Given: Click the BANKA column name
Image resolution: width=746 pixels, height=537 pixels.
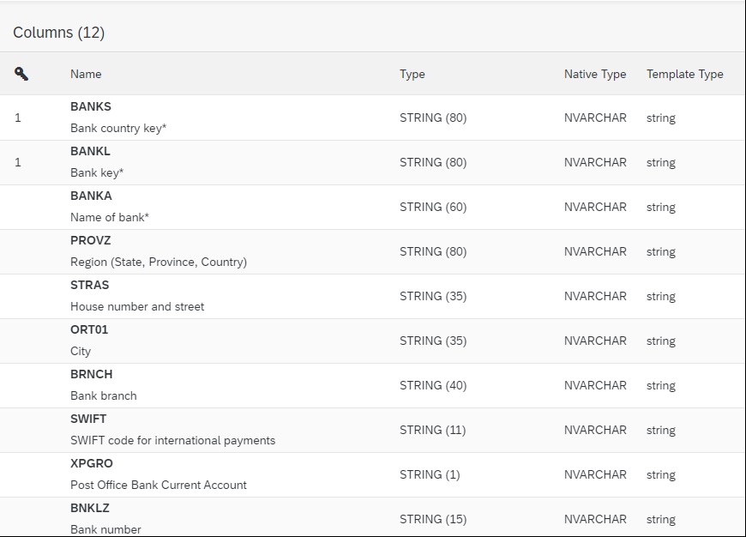Looking at the screenshot, I should coord(91,196).
